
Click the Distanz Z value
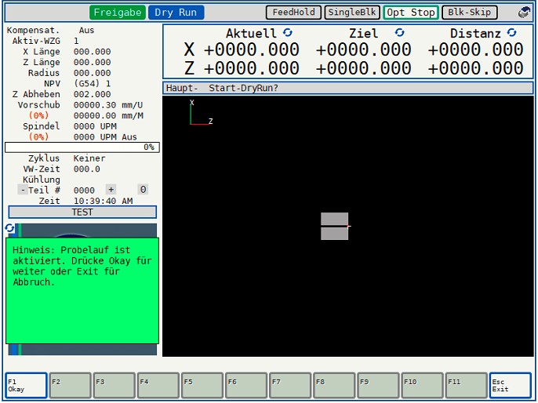[x=475, y=68]
